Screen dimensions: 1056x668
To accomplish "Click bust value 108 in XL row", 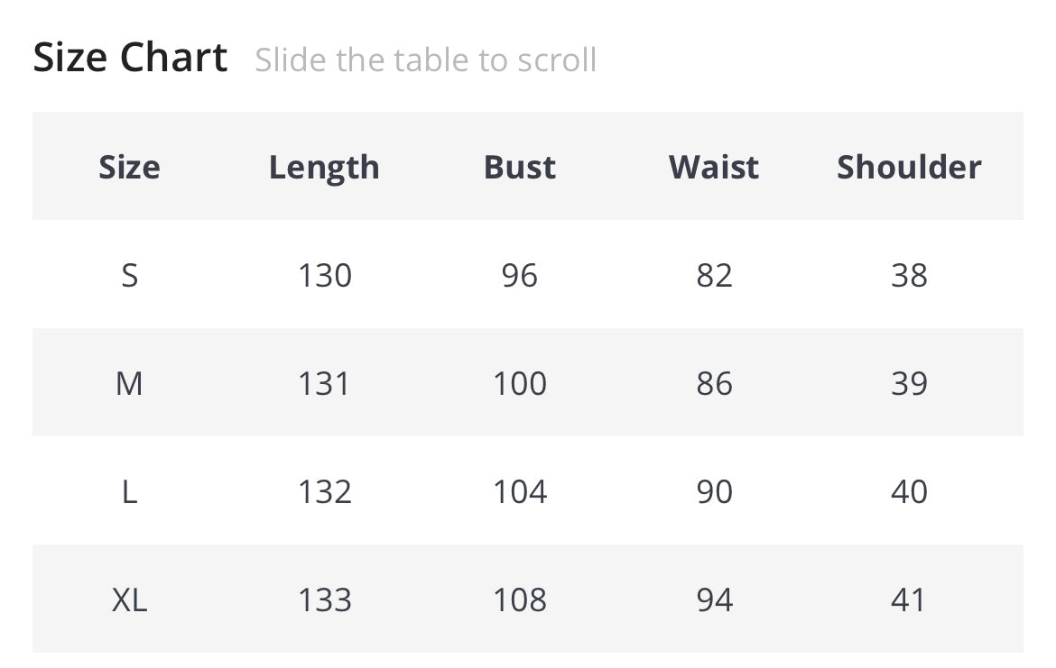I will point(520,599).
